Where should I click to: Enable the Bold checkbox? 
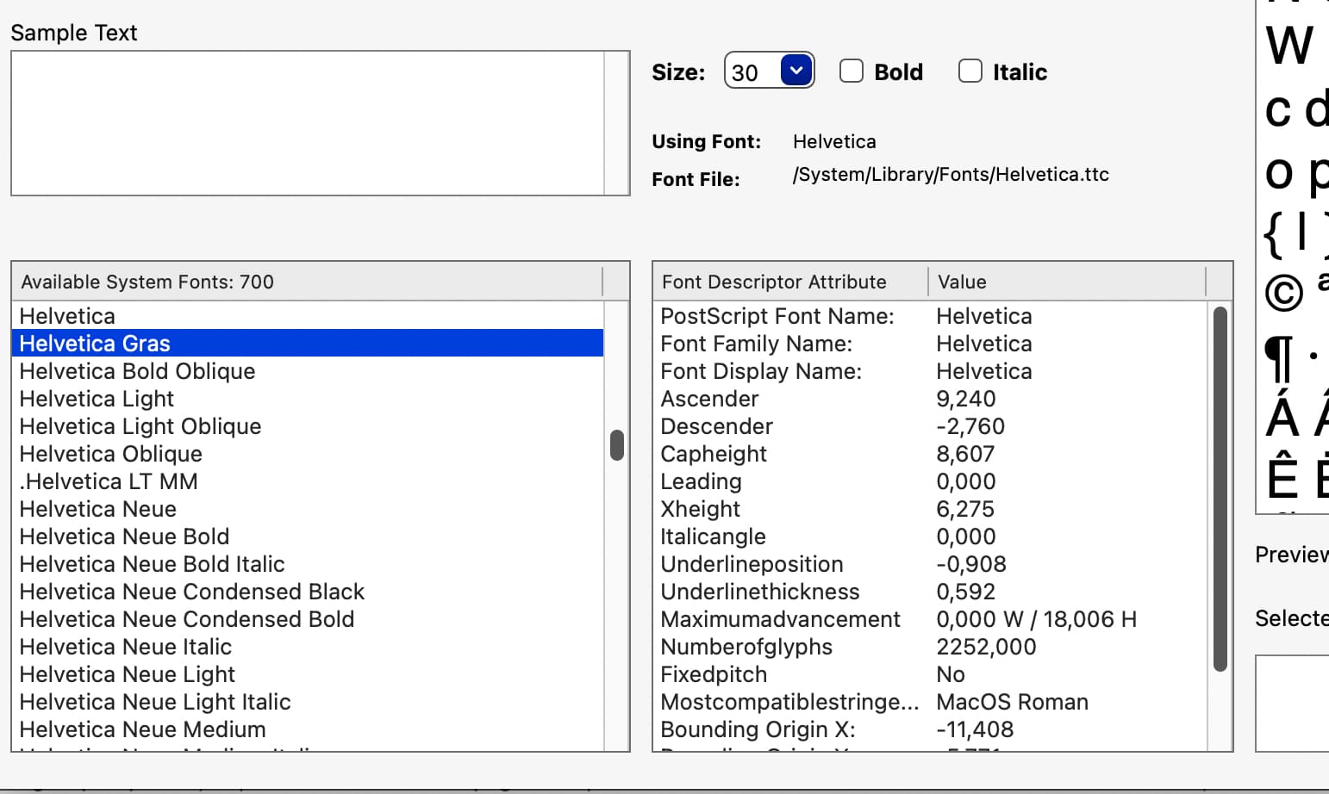point(852,71)
